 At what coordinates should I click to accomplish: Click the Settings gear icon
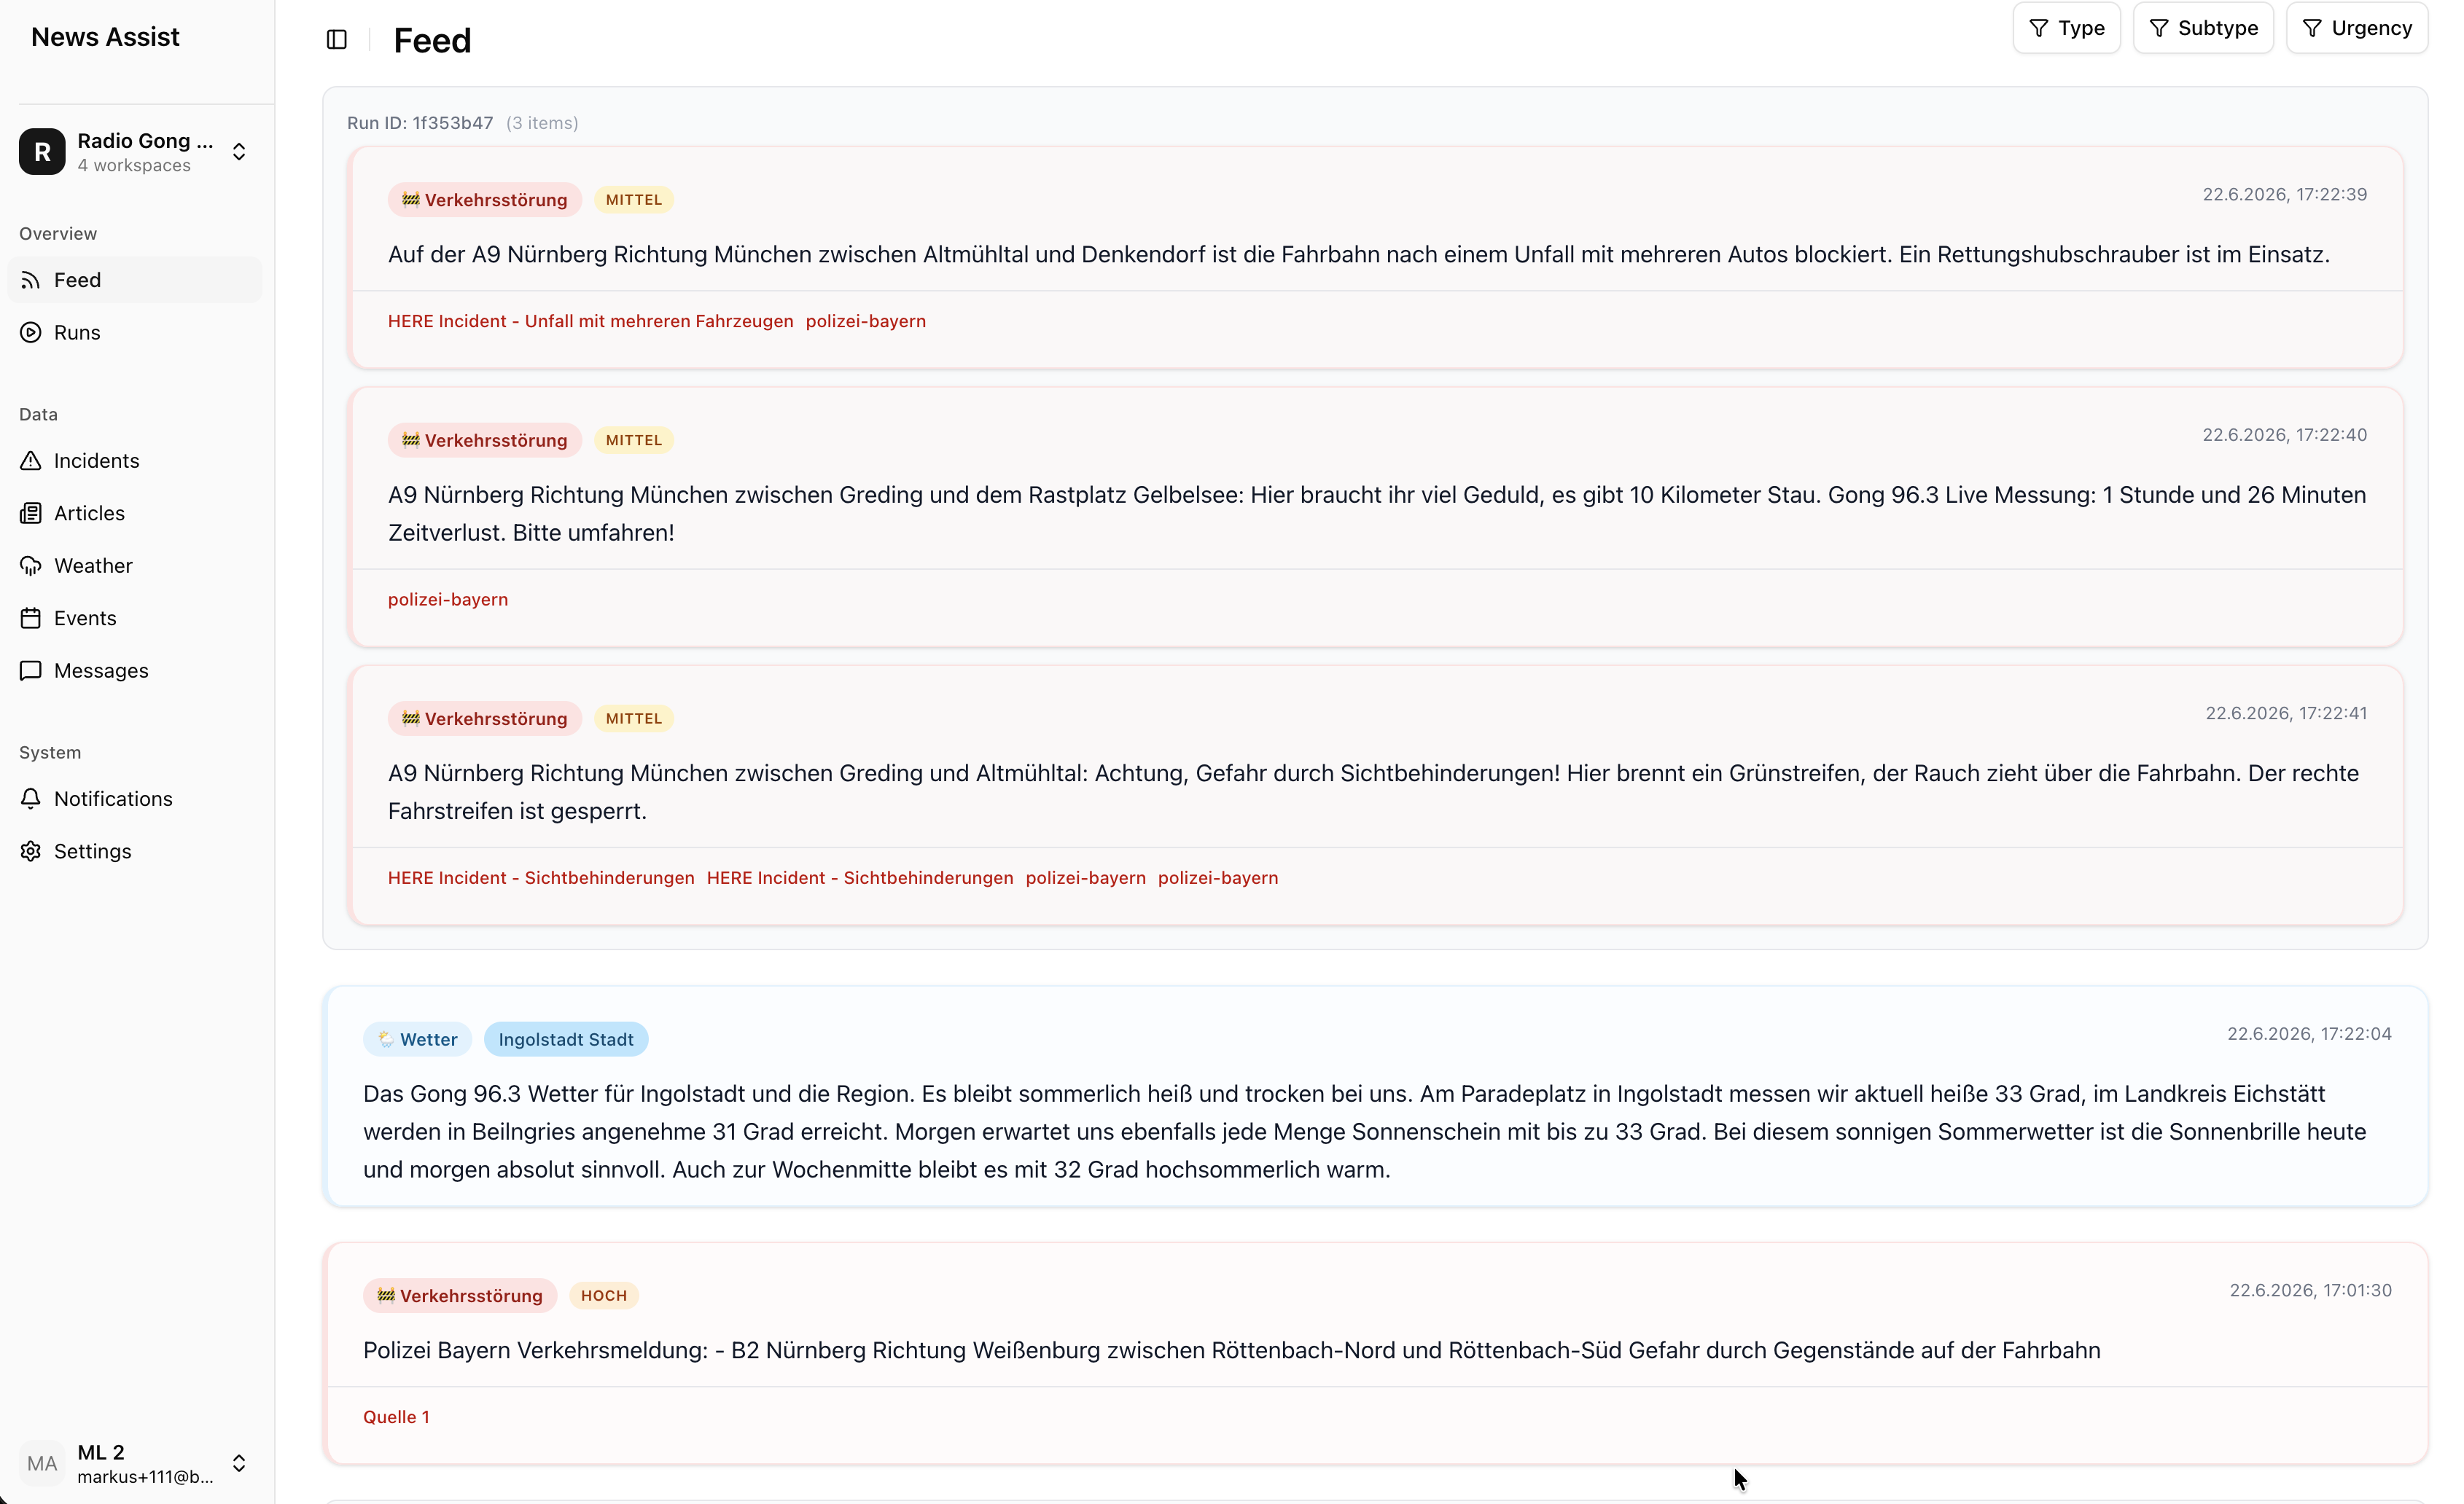click(x=31, y=851)
